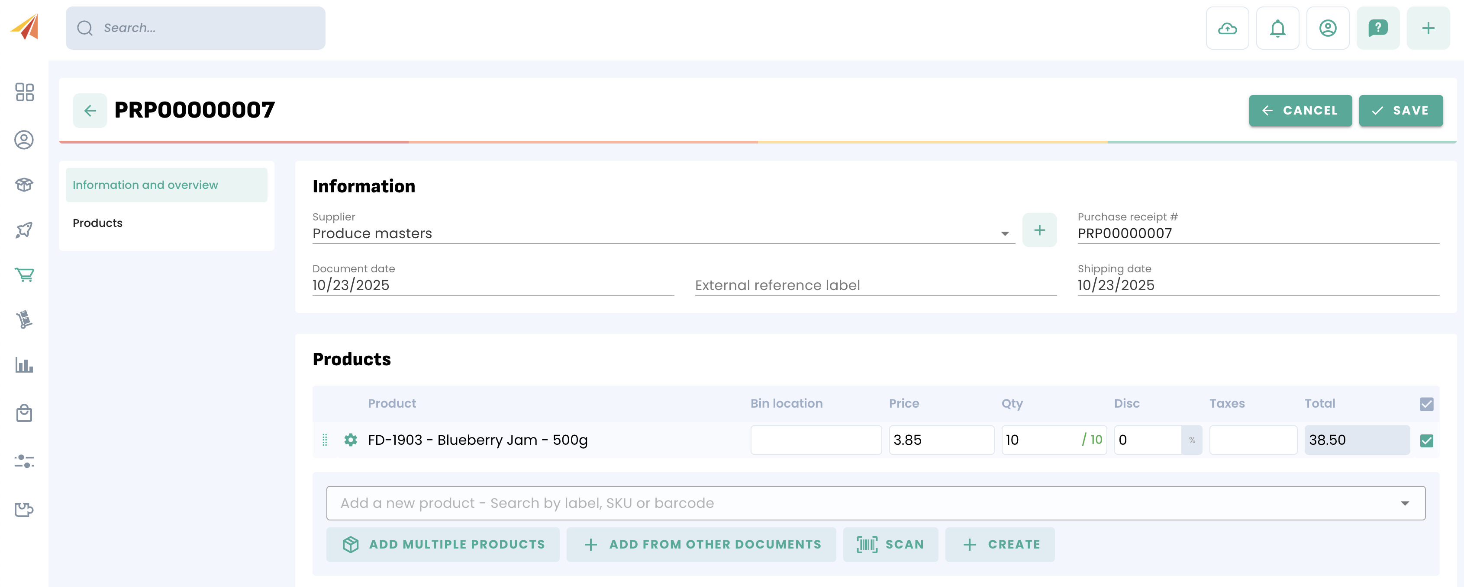Click Add Multiple Products button
Screen dimensions: 1464x587
tap(443, 544)
